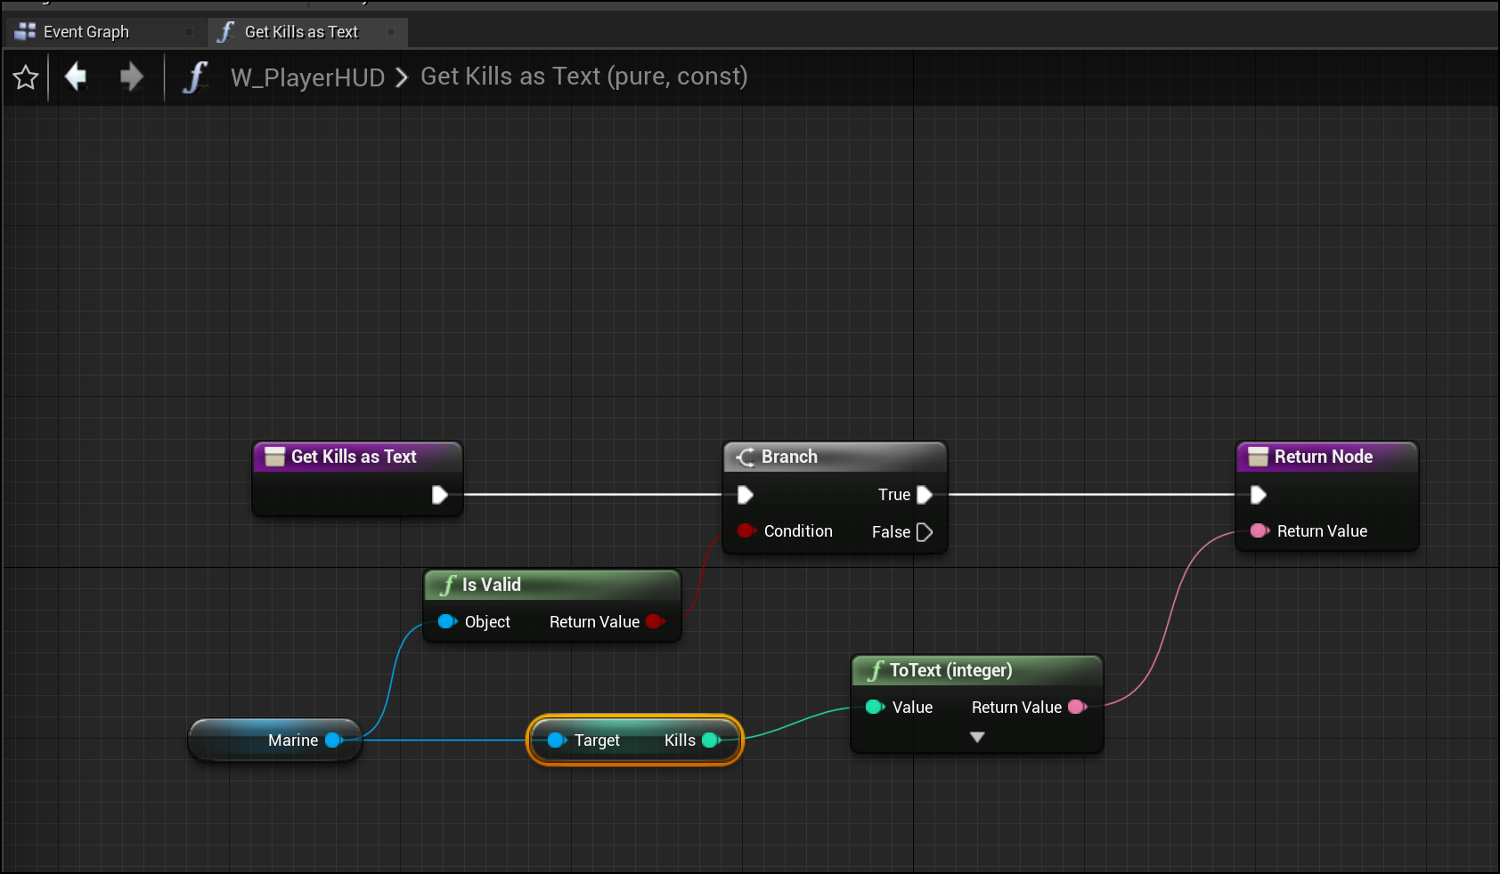The width and height of the screenshot is (1500, 874).
Task: Click the entry node execution output pin
Action: click(x=439, y=495)
